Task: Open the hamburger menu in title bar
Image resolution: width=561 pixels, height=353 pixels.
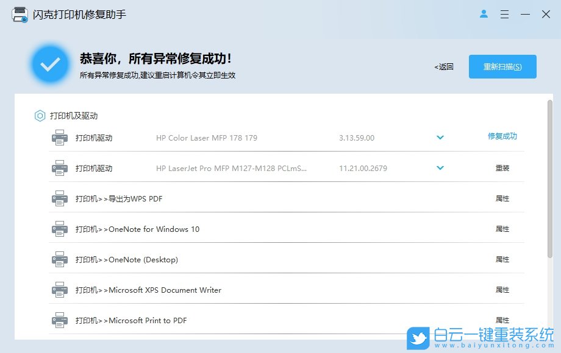Action: pos(504,14)
